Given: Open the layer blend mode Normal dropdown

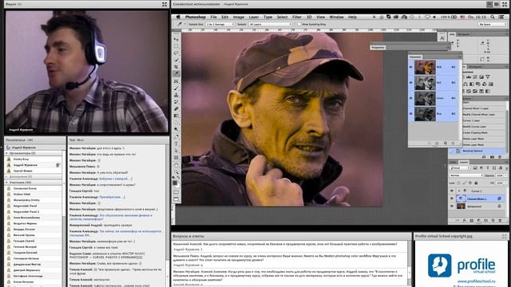Looking at the screenshot, I should [465, 175].
